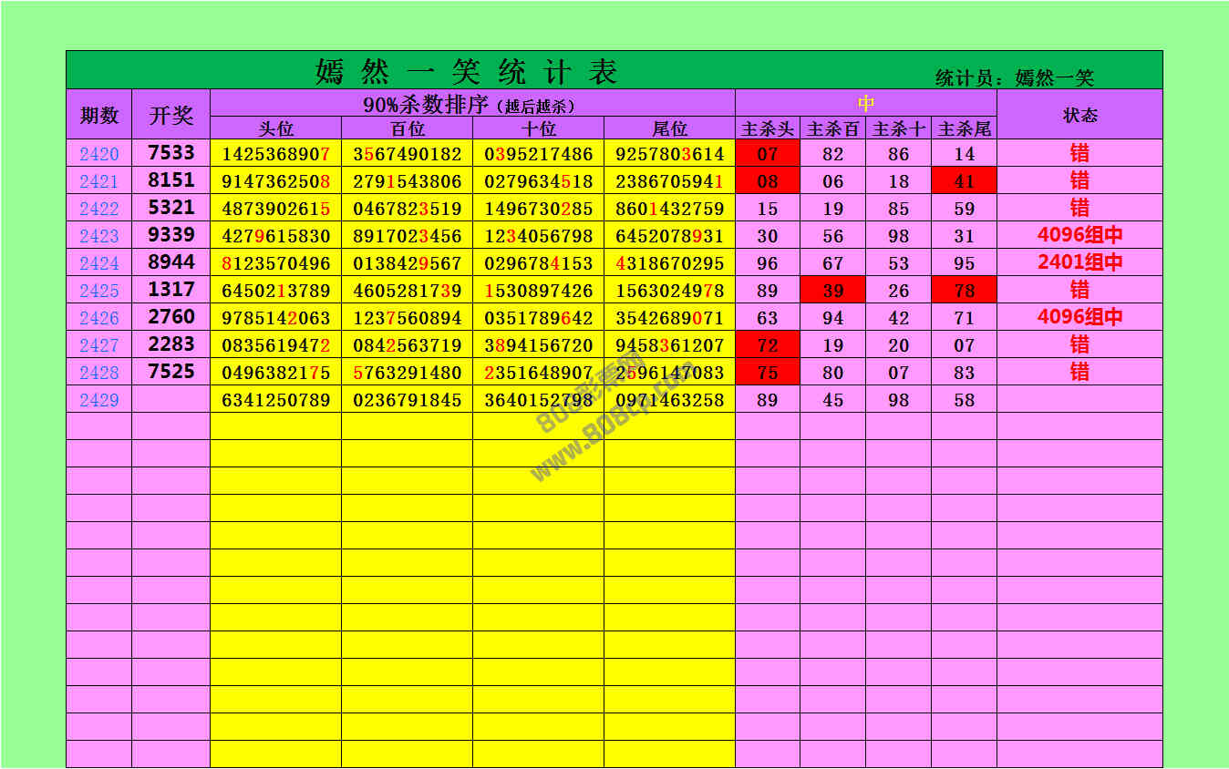Viewport: 1229px width, 769px height.
Task: Click the 开奖 column header
Action: pyautogui.click(x=170, y=115)
